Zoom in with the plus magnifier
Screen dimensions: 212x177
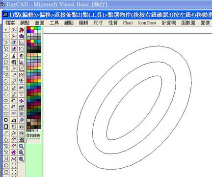tap(22, 146)
